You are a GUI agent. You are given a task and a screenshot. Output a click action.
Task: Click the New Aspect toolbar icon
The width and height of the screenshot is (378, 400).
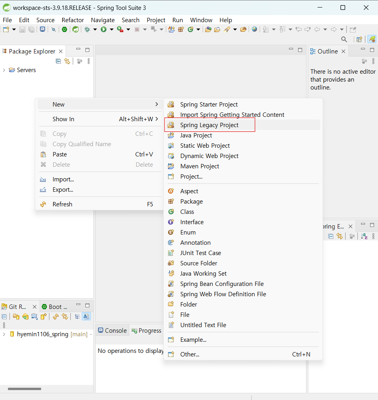172,29
